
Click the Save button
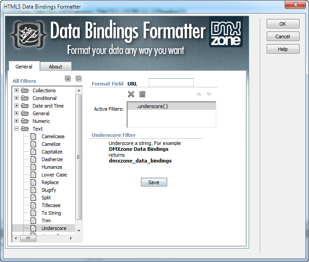(154, 182)
